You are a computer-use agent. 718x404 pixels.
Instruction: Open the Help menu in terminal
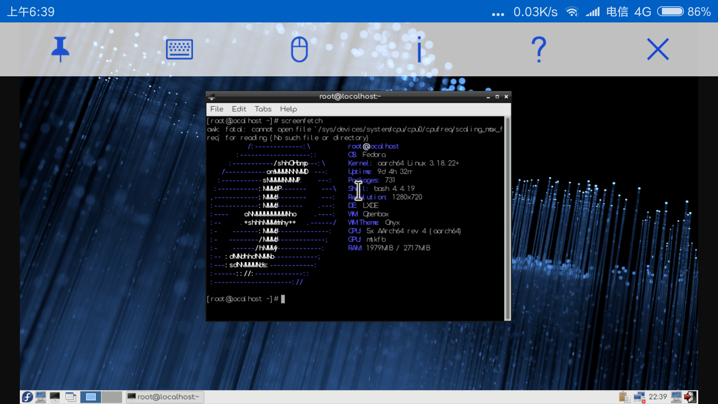tap(288, 109)
